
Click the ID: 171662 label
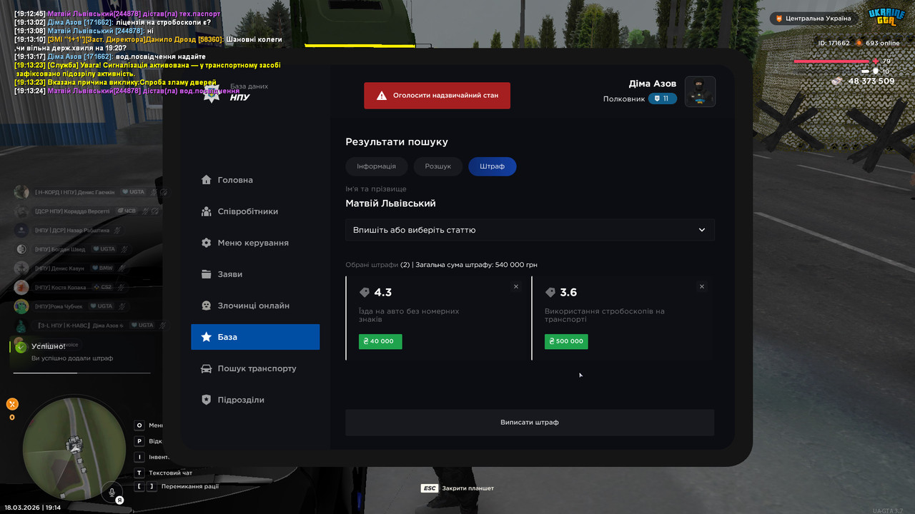click(834, 43)
